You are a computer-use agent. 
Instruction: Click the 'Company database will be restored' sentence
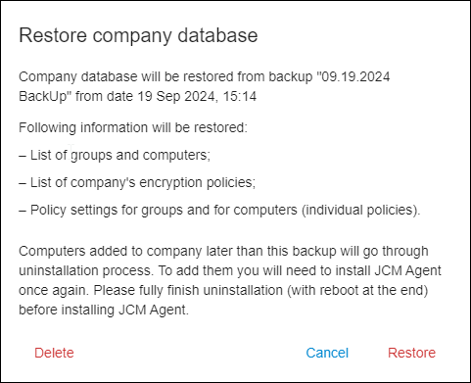pyautogui.click(x=126, y=76)
